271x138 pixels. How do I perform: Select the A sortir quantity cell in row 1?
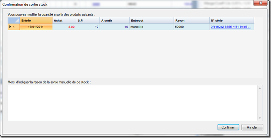tap(114, 27)
